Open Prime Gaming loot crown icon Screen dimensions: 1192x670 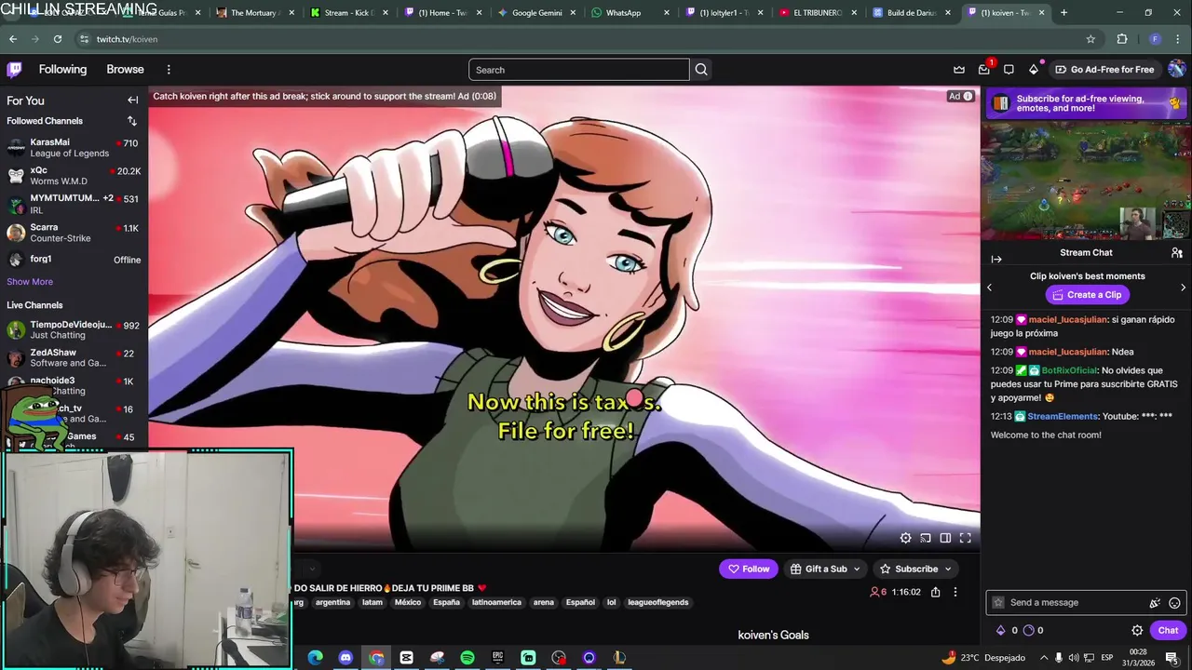click(x=959, y=70)
